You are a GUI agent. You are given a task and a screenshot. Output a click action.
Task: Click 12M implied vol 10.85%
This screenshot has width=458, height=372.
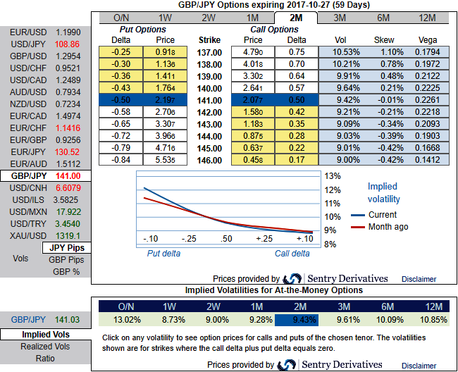433,320
